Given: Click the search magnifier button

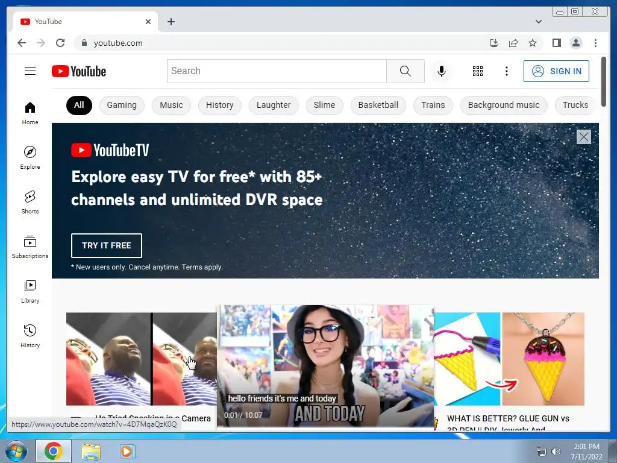Looking at the screenshot, I should pyautogui.click(x=406, y=71).
